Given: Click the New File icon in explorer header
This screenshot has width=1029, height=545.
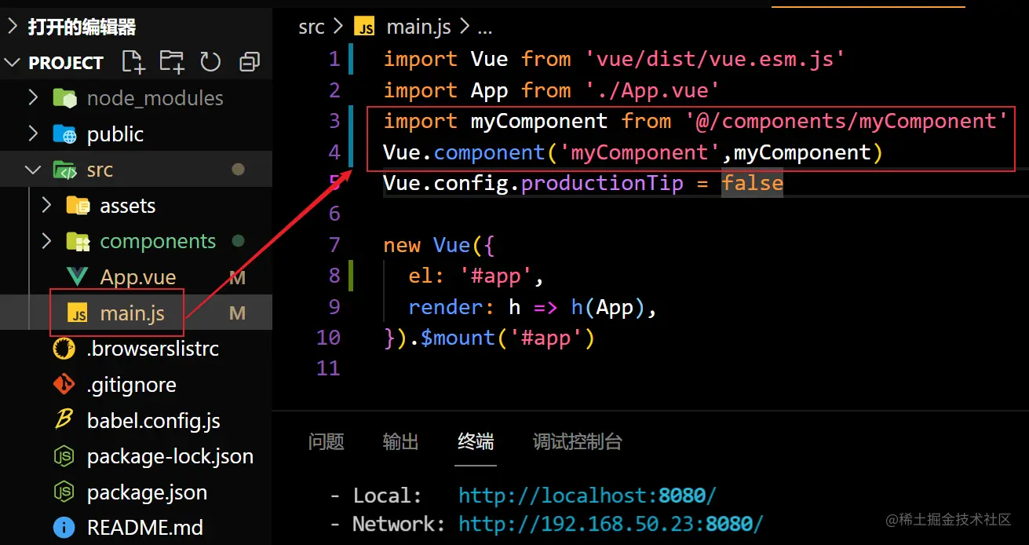Looking at the screenshot, I should [x=133, y=62].
